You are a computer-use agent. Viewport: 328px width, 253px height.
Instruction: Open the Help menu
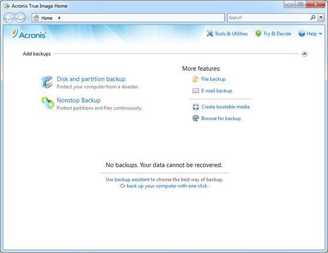click(x=312, y=33)
